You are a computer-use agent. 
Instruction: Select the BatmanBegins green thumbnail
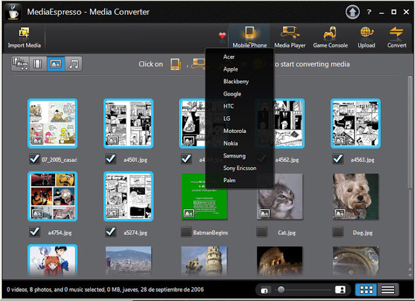click(x=204, y=197)
